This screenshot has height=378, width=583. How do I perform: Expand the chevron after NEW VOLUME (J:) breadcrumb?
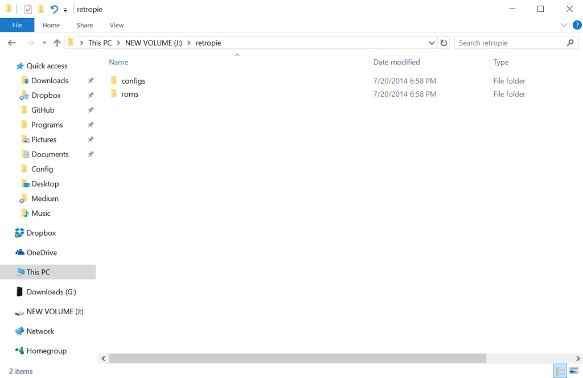[x=189, y=43]
